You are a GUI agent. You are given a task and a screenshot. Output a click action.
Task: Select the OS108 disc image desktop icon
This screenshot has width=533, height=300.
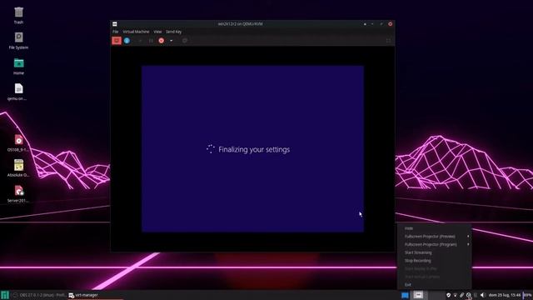click(x=18, y=142)
